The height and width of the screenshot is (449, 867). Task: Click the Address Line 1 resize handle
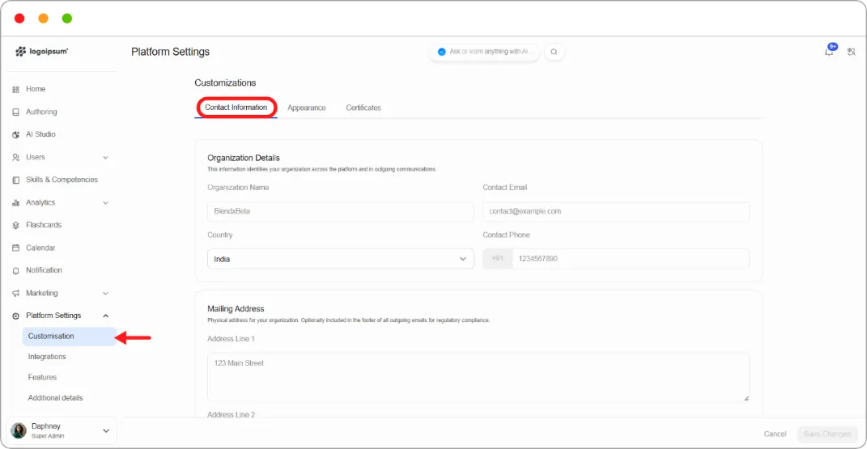[746, 398]
